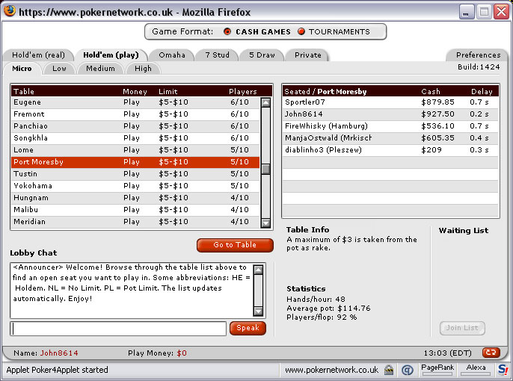
Task: Select the Cash Games radio button
Action: [227, 31]
